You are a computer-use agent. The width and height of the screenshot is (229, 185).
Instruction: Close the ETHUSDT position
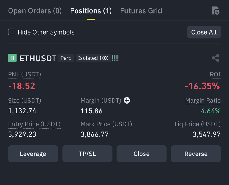142,154
